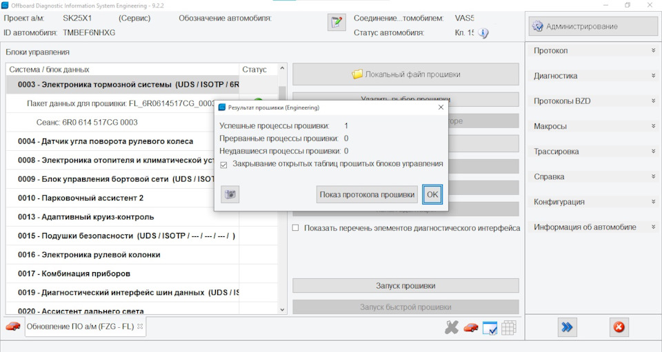The image size is (662, 352).
Task: Expand the Протоколы BZD section
Action: click(593, 101)
